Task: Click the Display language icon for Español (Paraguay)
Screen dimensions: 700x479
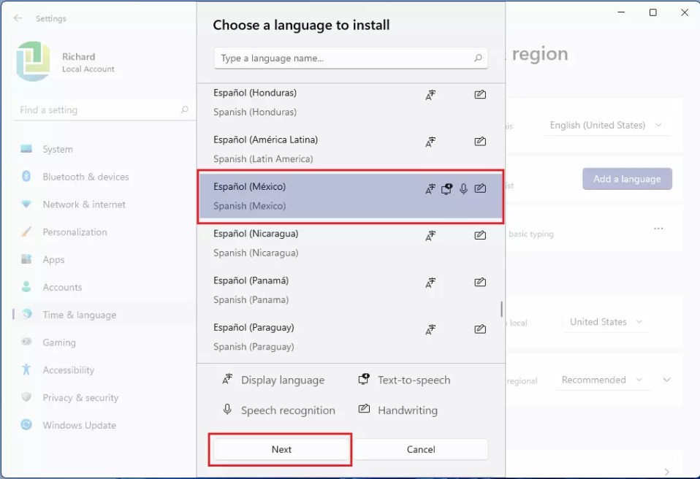Action: tap(430, 329)
